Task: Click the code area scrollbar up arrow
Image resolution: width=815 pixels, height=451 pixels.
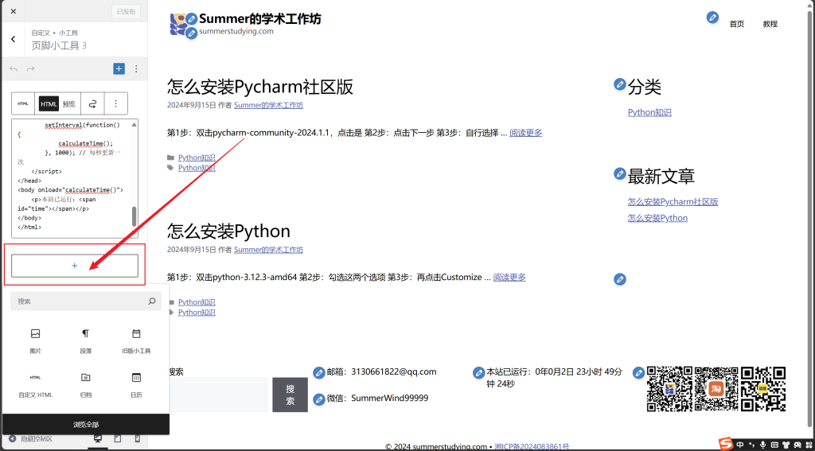Action: (134, 125)
